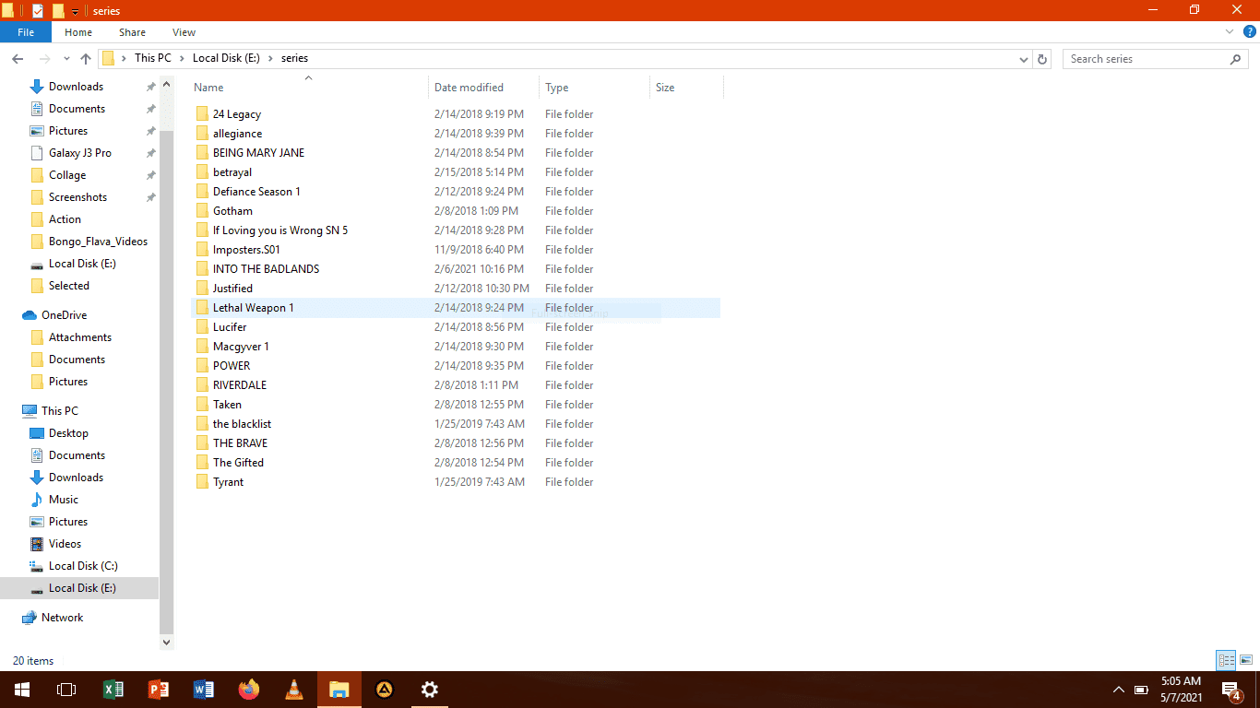Click the chevron after This PC in path
Viewport: 1260px width, 708px height.
[182, 58]
